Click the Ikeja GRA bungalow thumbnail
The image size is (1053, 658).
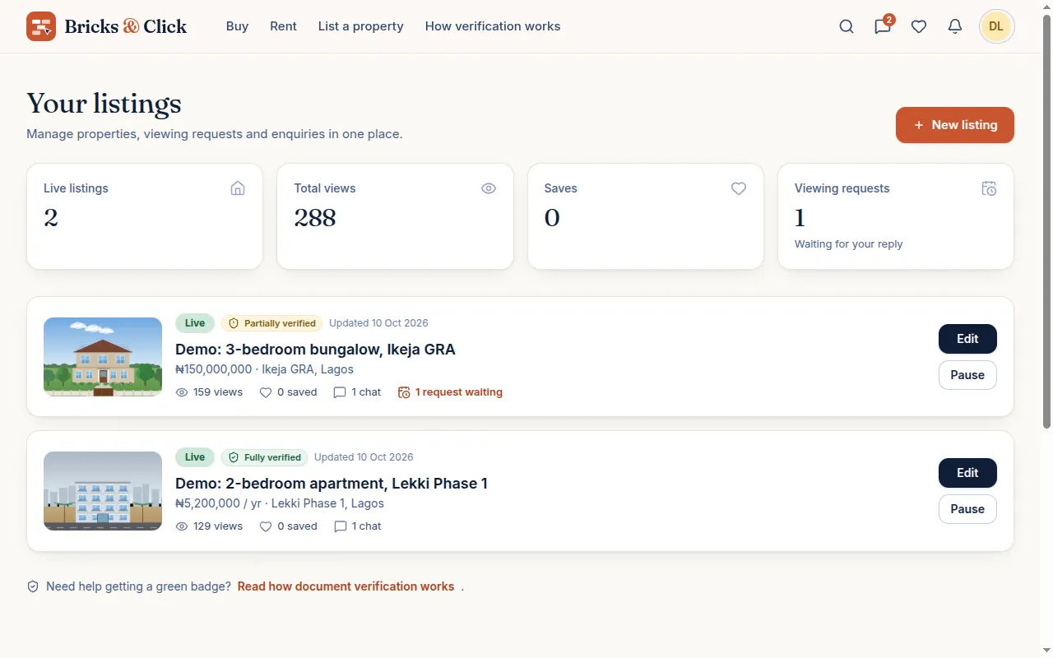[x=103, y=357]
